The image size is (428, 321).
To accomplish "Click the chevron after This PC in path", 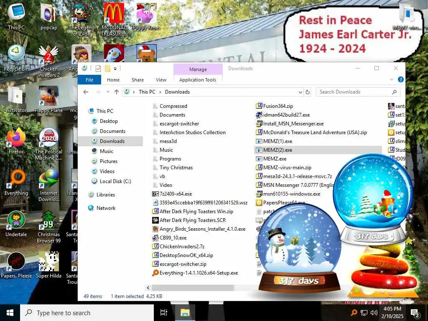I will click(x=160, y=92).
